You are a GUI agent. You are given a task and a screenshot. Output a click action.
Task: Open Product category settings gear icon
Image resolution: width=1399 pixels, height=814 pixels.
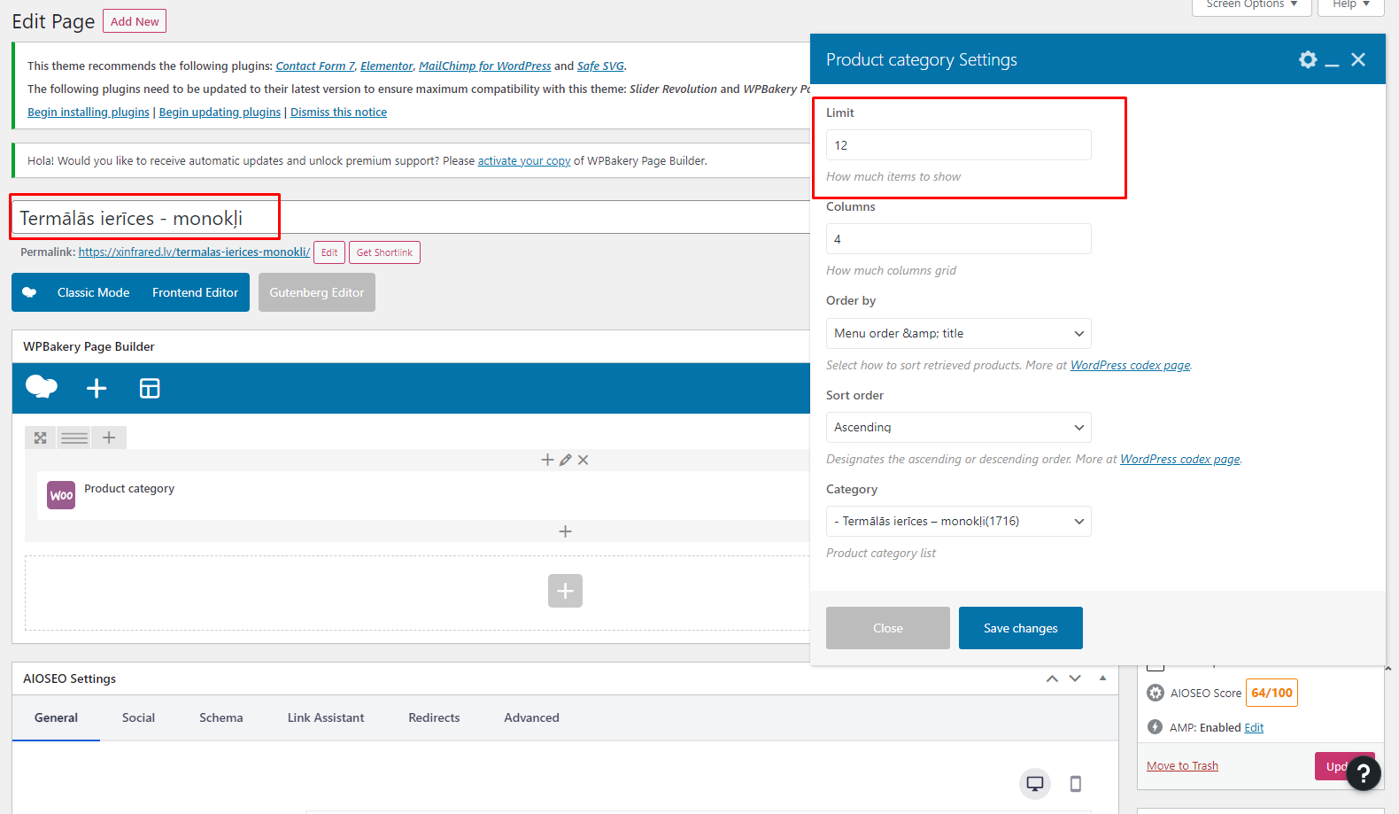click(x=1308, y=59)
